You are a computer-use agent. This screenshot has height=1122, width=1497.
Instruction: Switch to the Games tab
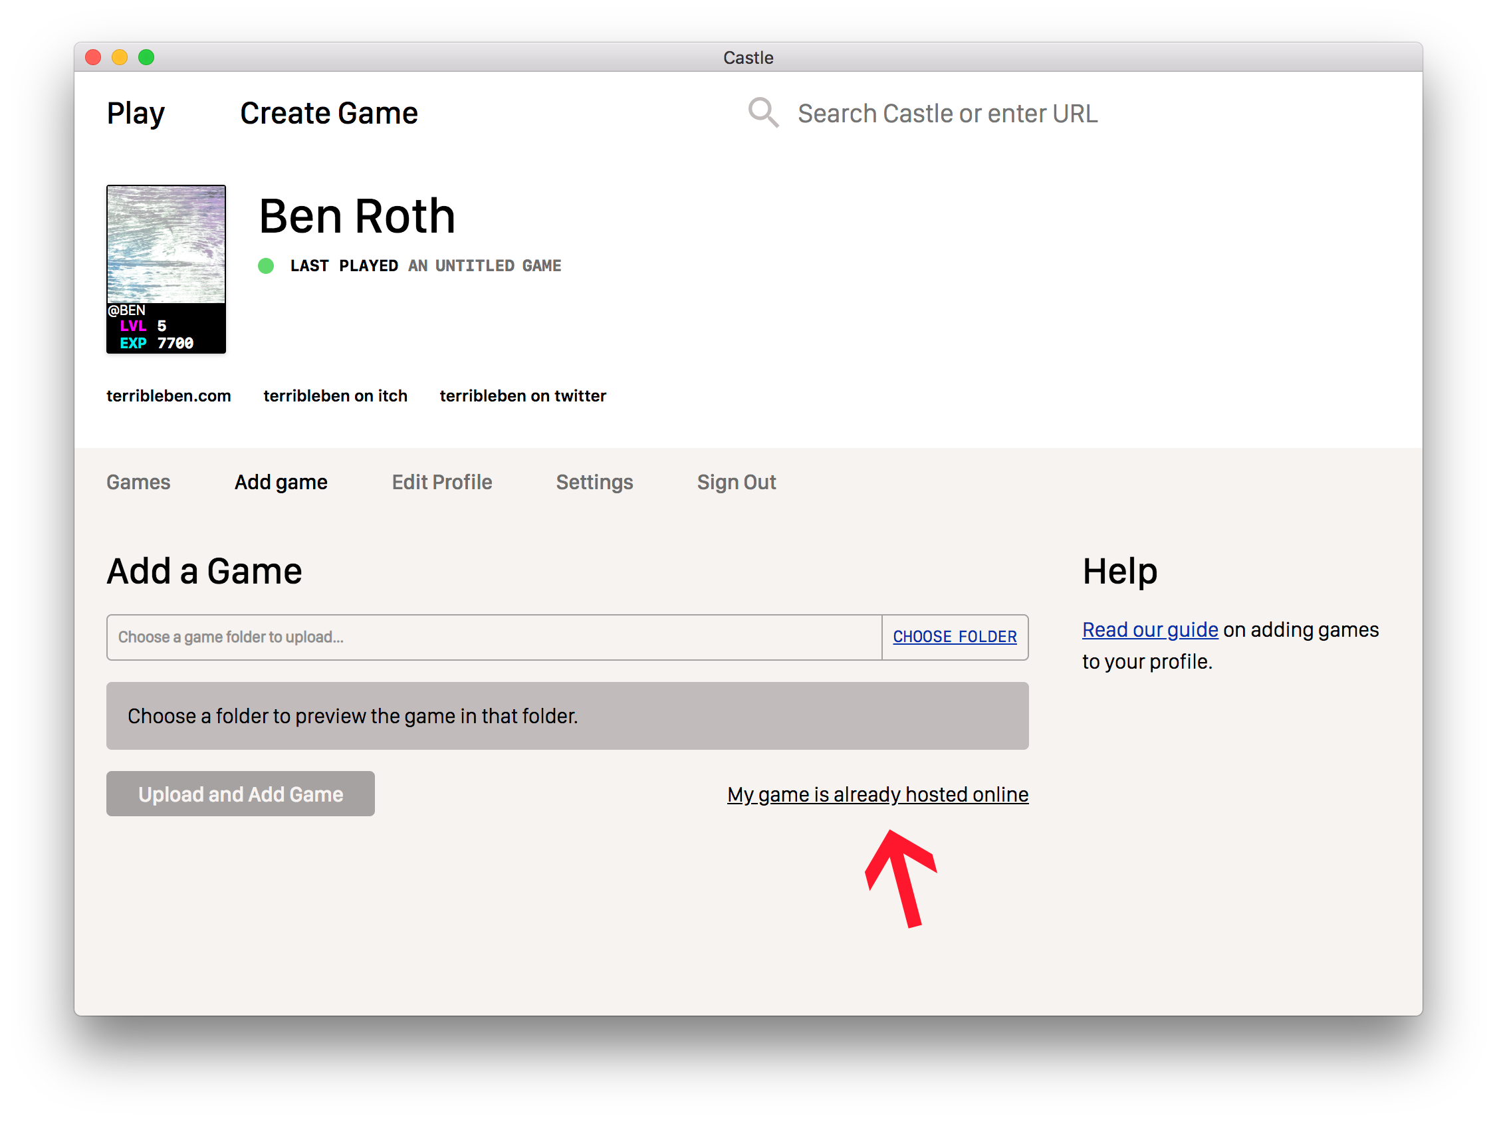pyautogui.click(x=138, y=482)
